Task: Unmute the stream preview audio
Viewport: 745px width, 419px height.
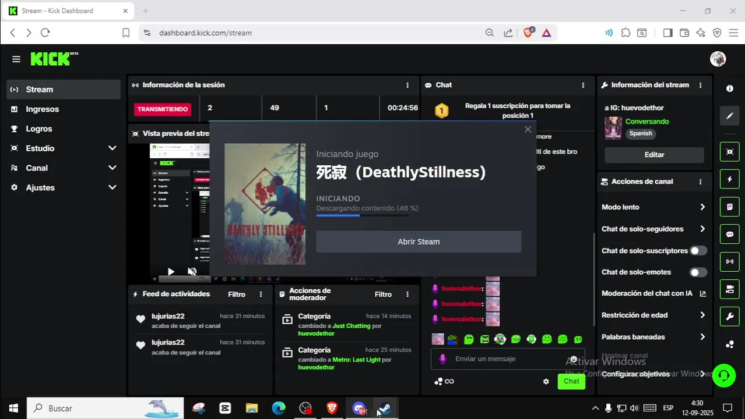Action: [x=192, y=271]
